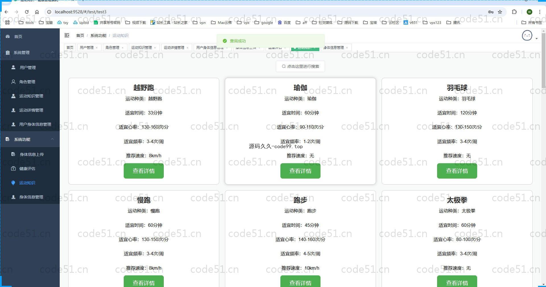Bookmark the page with the star icon
This screenshot has width=546, height=287.
coord(500,12)
